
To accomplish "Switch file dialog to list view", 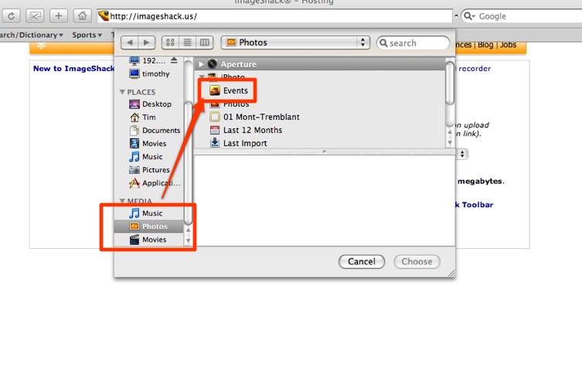I will (188, 42).
